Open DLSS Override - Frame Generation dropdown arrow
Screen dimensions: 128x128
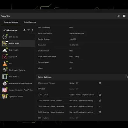pos(100,106)
